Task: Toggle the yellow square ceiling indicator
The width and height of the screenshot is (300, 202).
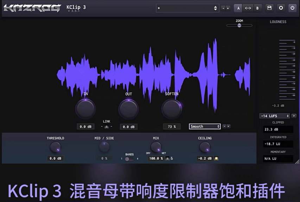Action: pos(216,158)
